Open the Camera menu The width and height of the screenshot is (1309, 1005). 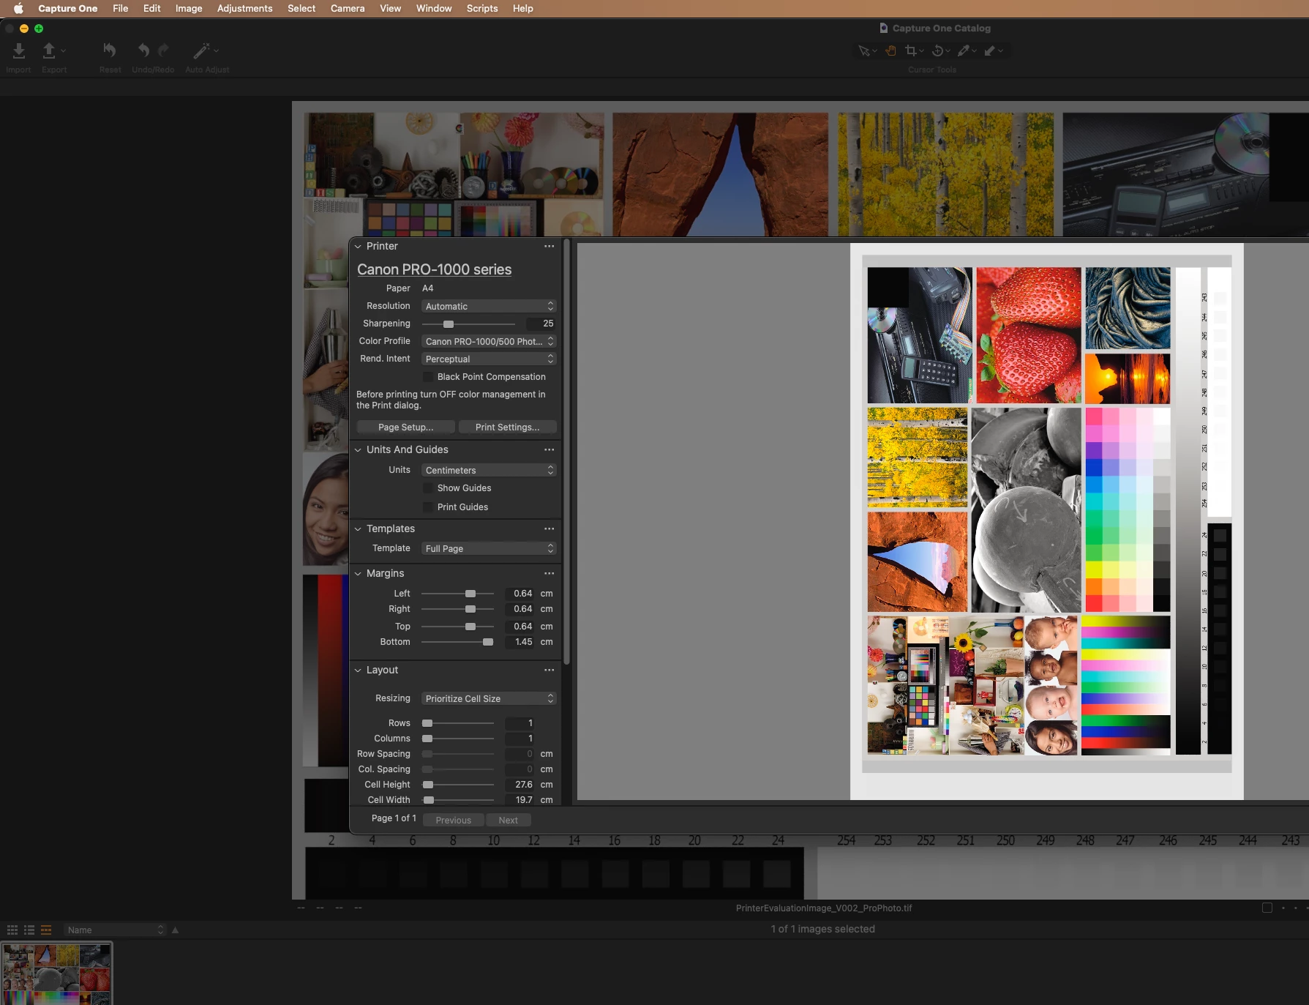pyautogui.click(x=348, y=9)
